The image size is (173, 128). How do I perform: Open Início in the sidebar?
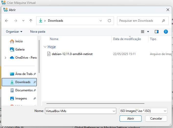[x=19, y=41]
